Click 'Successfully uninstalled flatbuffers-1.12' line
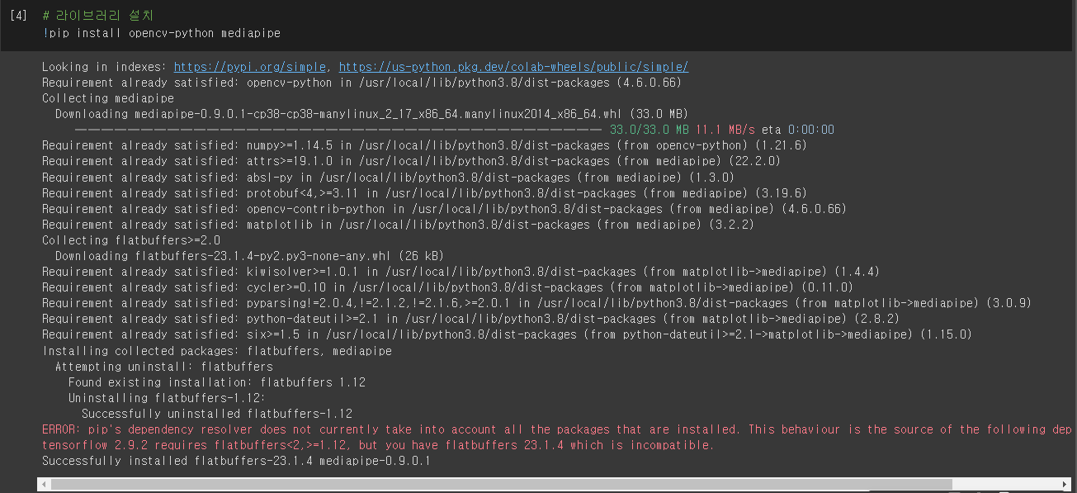1077x493 pixels. (217, 413)
